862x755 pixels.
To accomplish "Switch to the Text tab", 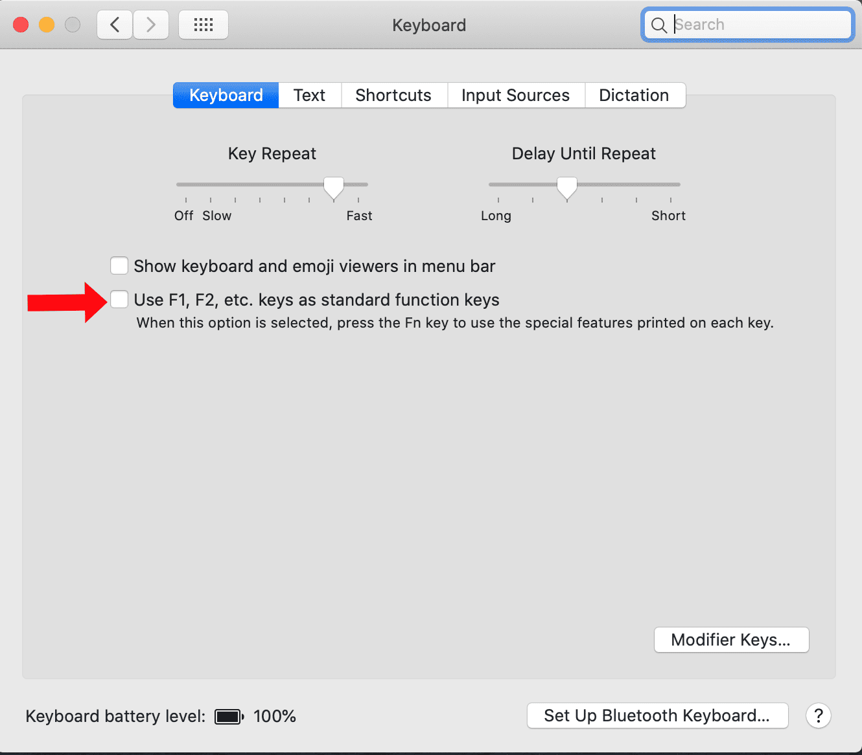I will pyautogui.click(x=309, y=95).
